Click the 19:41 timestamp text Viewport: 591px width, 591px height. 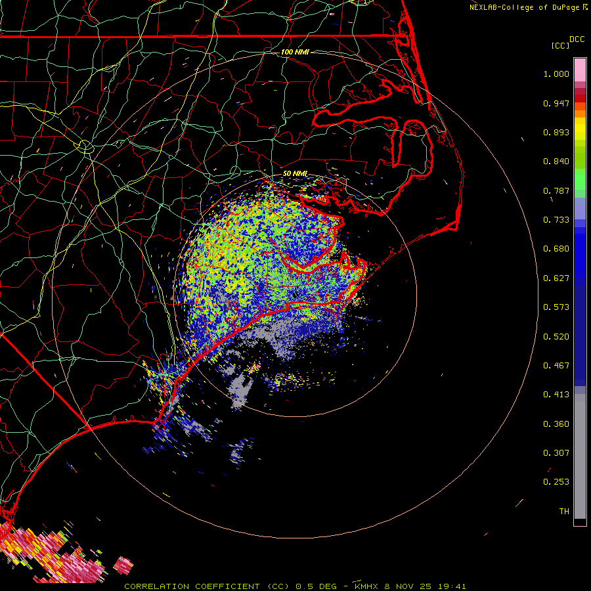pos(452,586)
